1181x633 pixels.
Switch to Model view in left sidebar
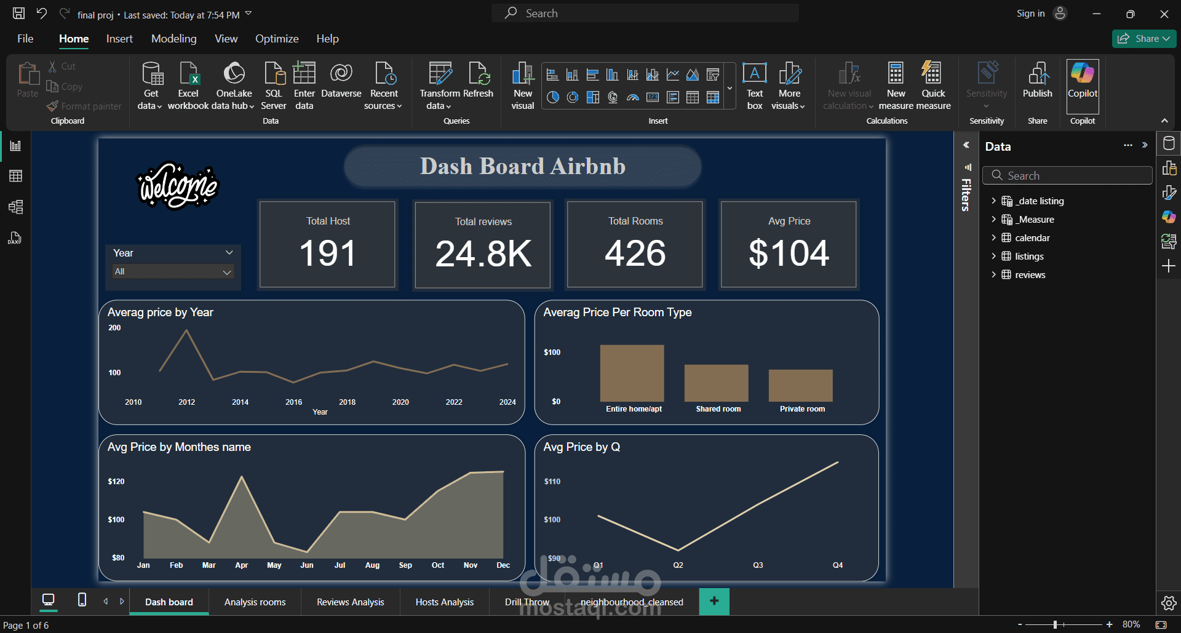click(x=15, y=207)
